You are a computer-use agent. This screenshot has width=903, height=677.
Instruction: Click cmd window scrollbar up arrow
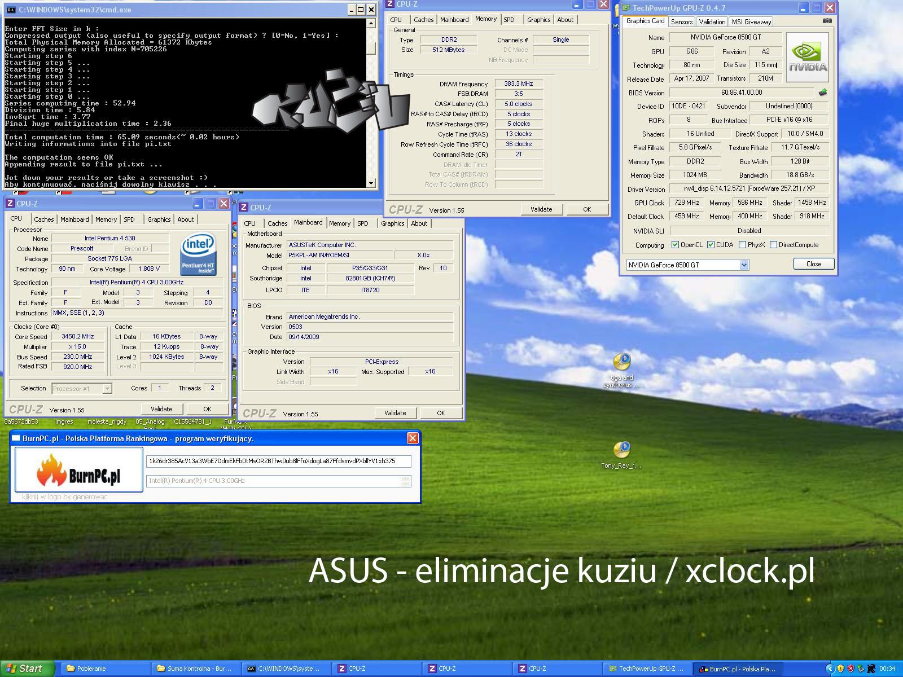[371, 23]
